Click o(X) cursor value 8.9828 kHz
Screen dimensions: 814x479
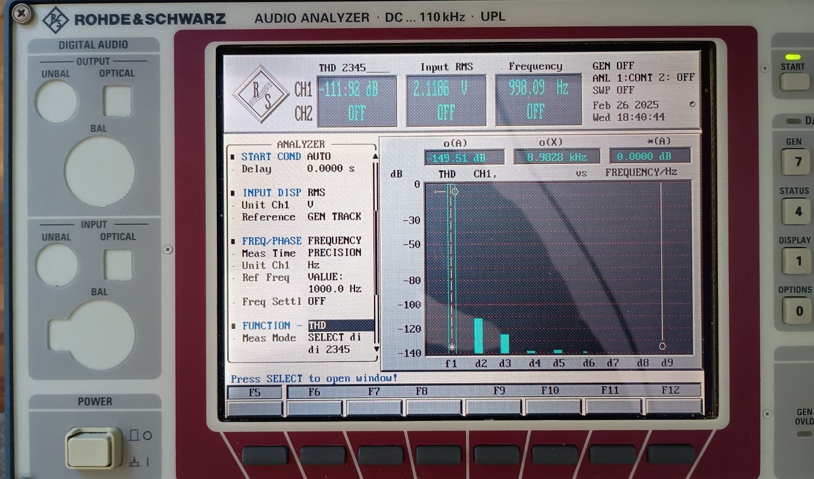coord(557,157)
